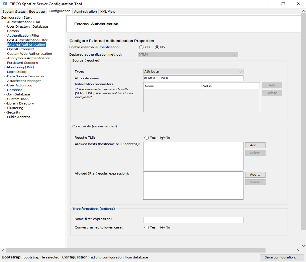306x262 pixels.
Task: Select Anonymous Authentication tree item
Action: click(29, 58)
